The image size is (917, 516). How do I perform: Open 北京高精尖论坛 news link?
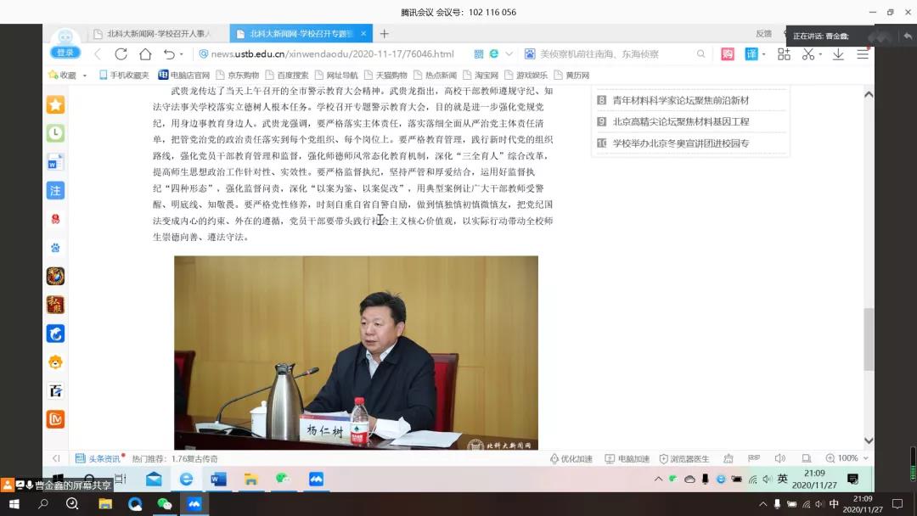tap(681, 121)
